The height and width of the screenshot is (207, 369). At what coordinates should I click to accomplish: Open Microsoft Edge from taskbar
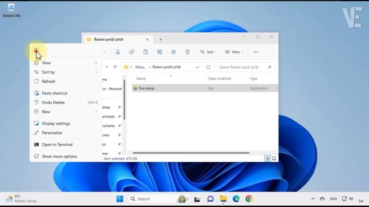[236, 199]
